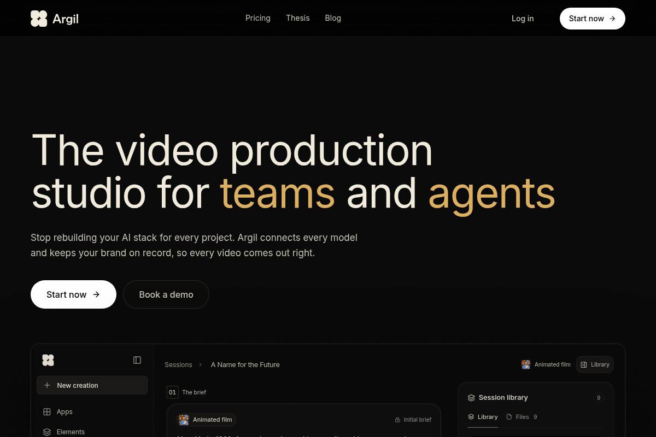Screen dimensions: 656x437
Task: Switch to the Library tab
Action: (x=483, y=417)
